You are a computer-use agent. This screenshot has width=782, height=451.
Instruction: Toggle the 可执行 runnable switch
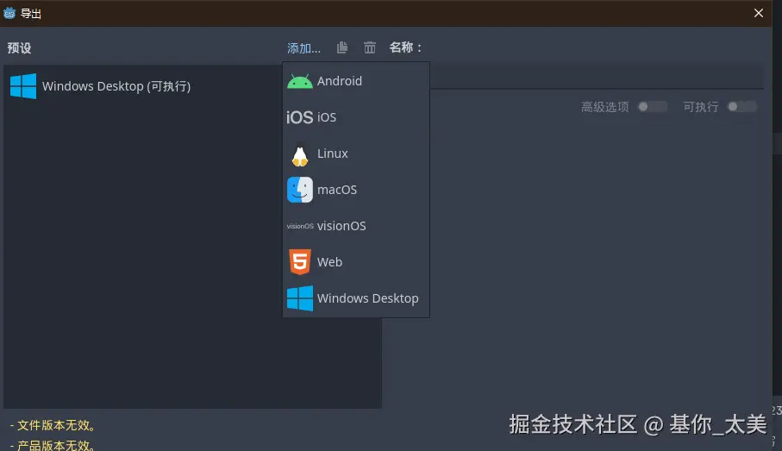(742, 107)
